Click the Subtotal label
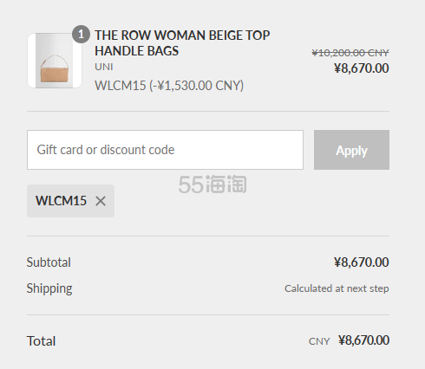This screenshot has height=369, width=425. pyautogui.click(x=49, y=262)
